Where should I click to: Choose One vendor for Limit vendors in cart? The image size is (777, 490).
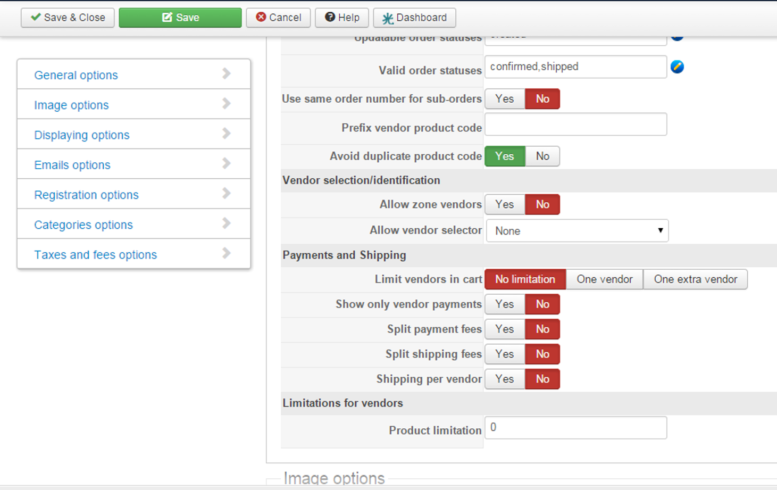604,279
